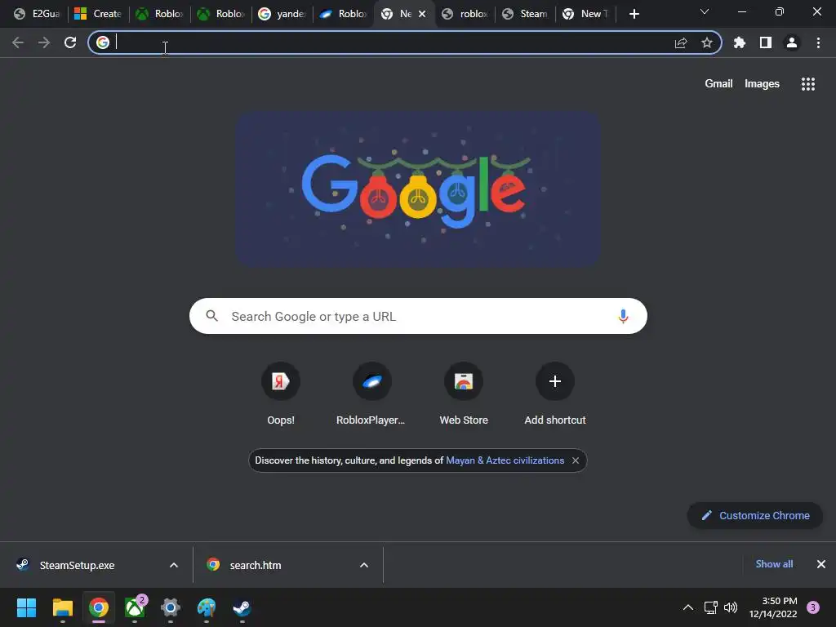The image size is (836, 627).
Task: Click the Google icon in the address bar
Action: 103,42
